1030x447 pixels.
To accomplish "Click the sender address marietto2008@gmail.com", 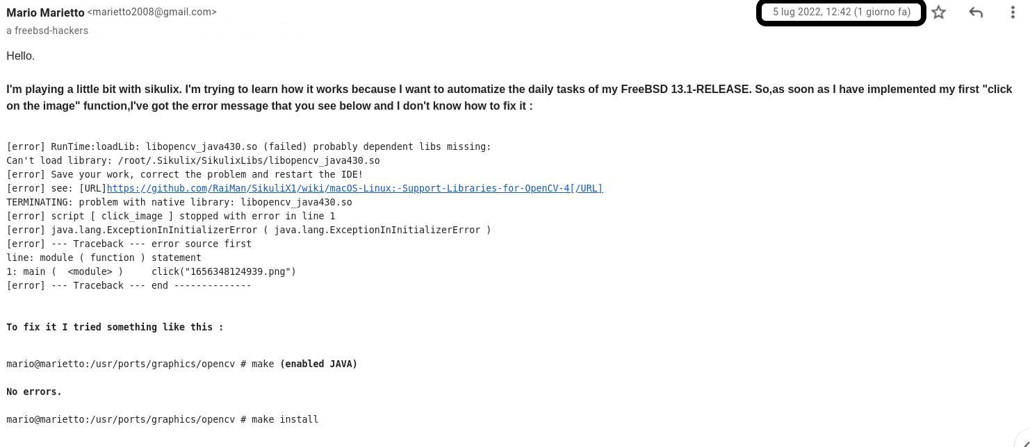I will pos(152,12).
